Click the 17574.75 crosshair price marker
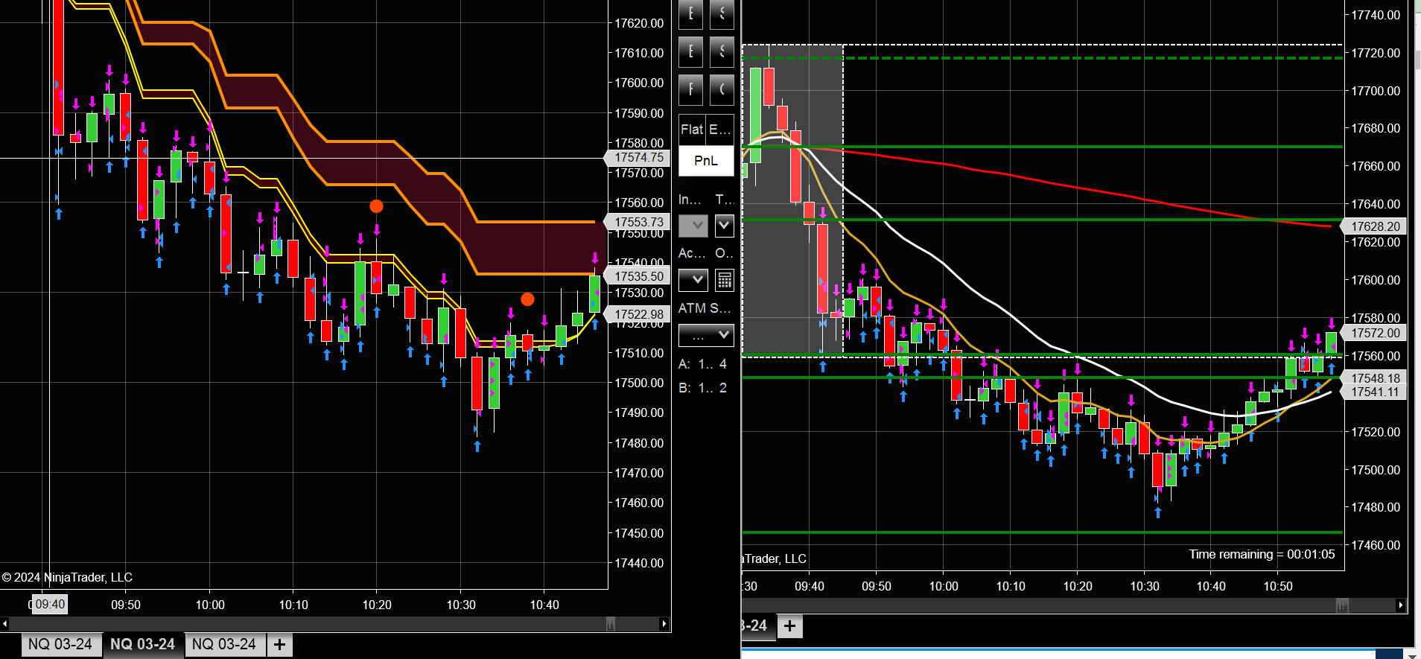This screenshot has width=1421, height=659. (x=638, y=157)
